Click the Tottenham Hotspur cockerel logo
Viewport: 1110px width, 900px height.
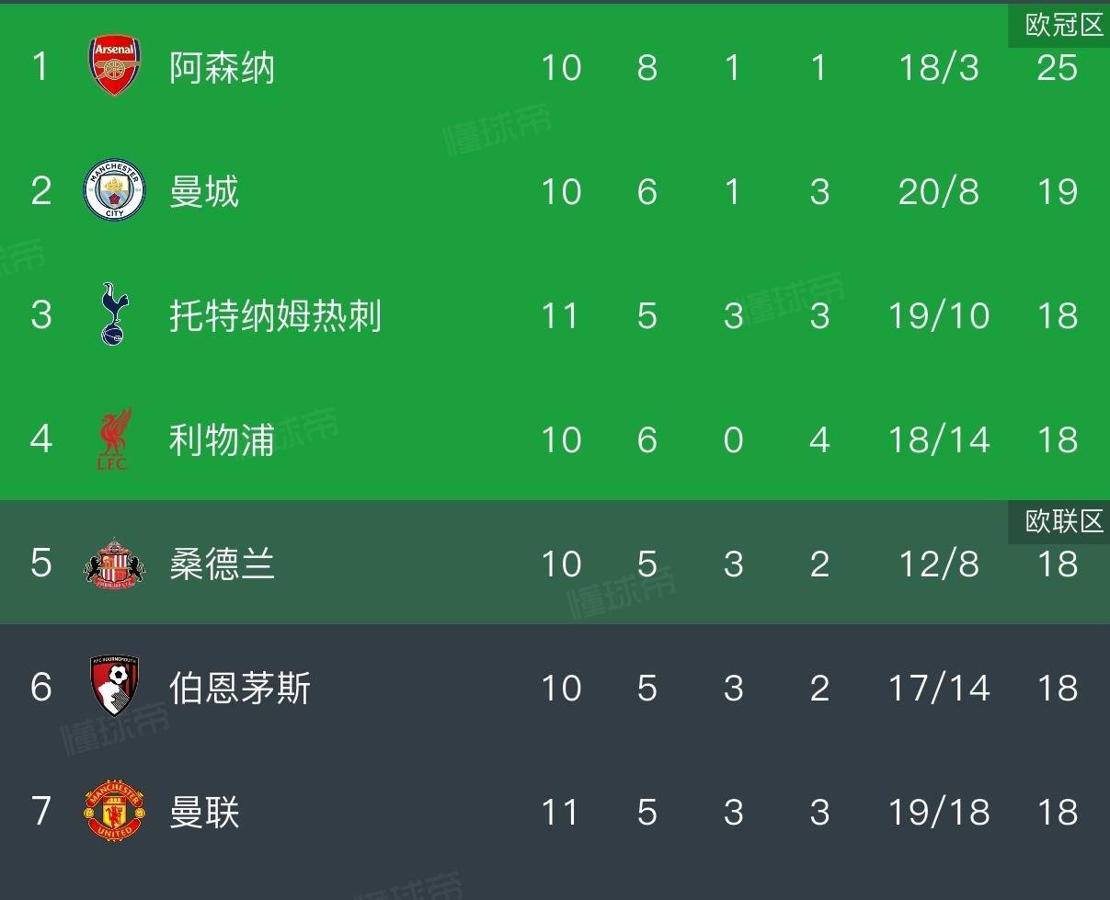115,314
